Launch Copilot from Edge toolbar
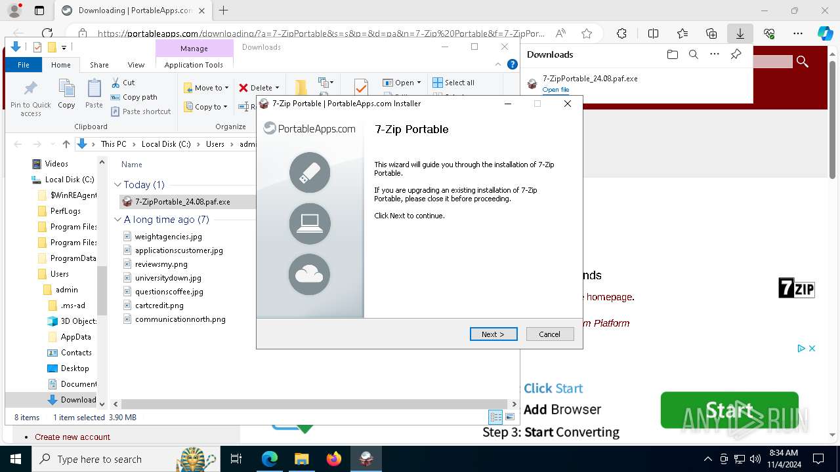 (x=825, y=33)
